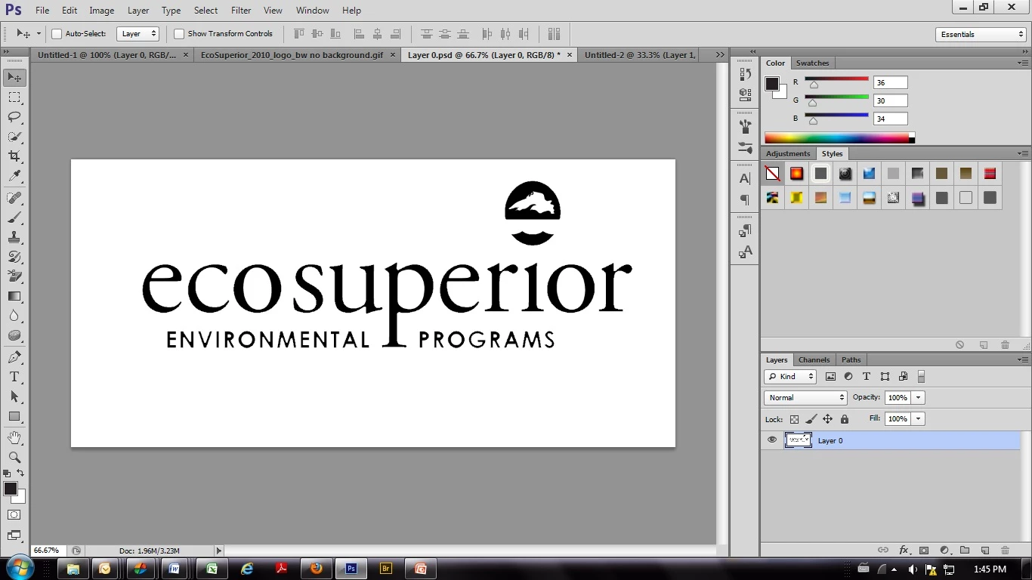Select the Eyedropper tool
Screen dimensions: 1032x580
pos(14,176)
